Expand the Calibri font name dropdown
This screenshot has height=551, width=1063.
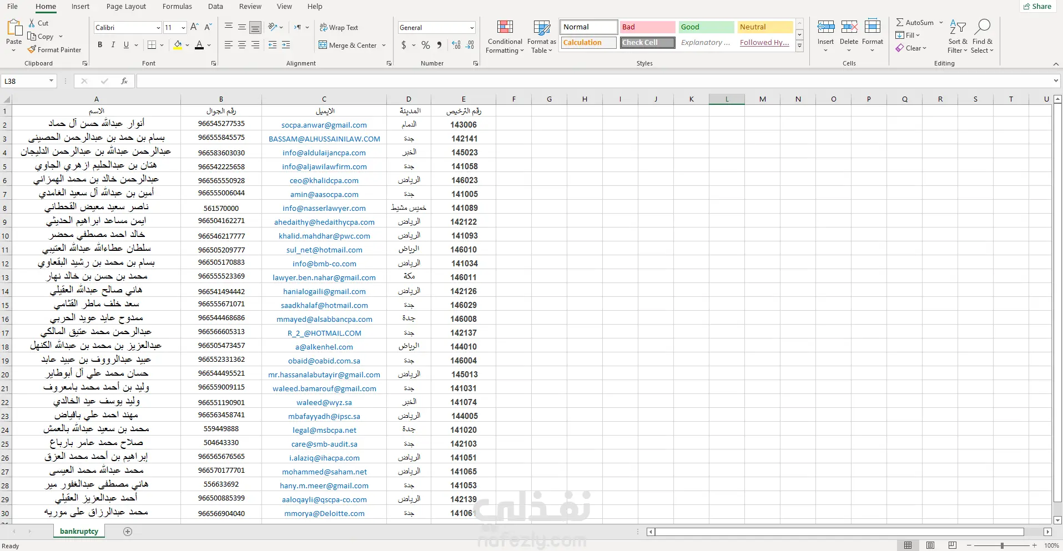(x=158, y=28)
